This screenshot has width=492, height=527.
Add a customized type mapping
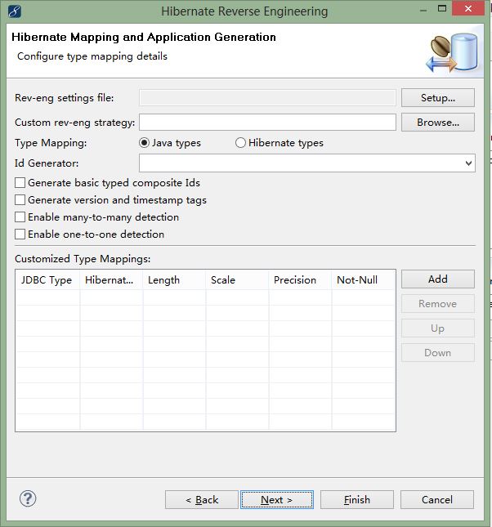pyautogui.click(x=438, y=279)
